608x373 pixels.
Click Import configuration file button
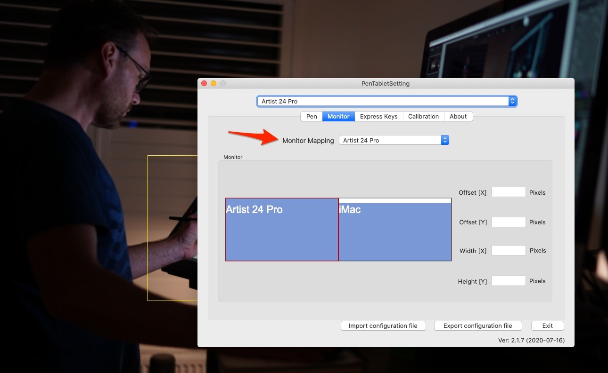coord(383,325)
